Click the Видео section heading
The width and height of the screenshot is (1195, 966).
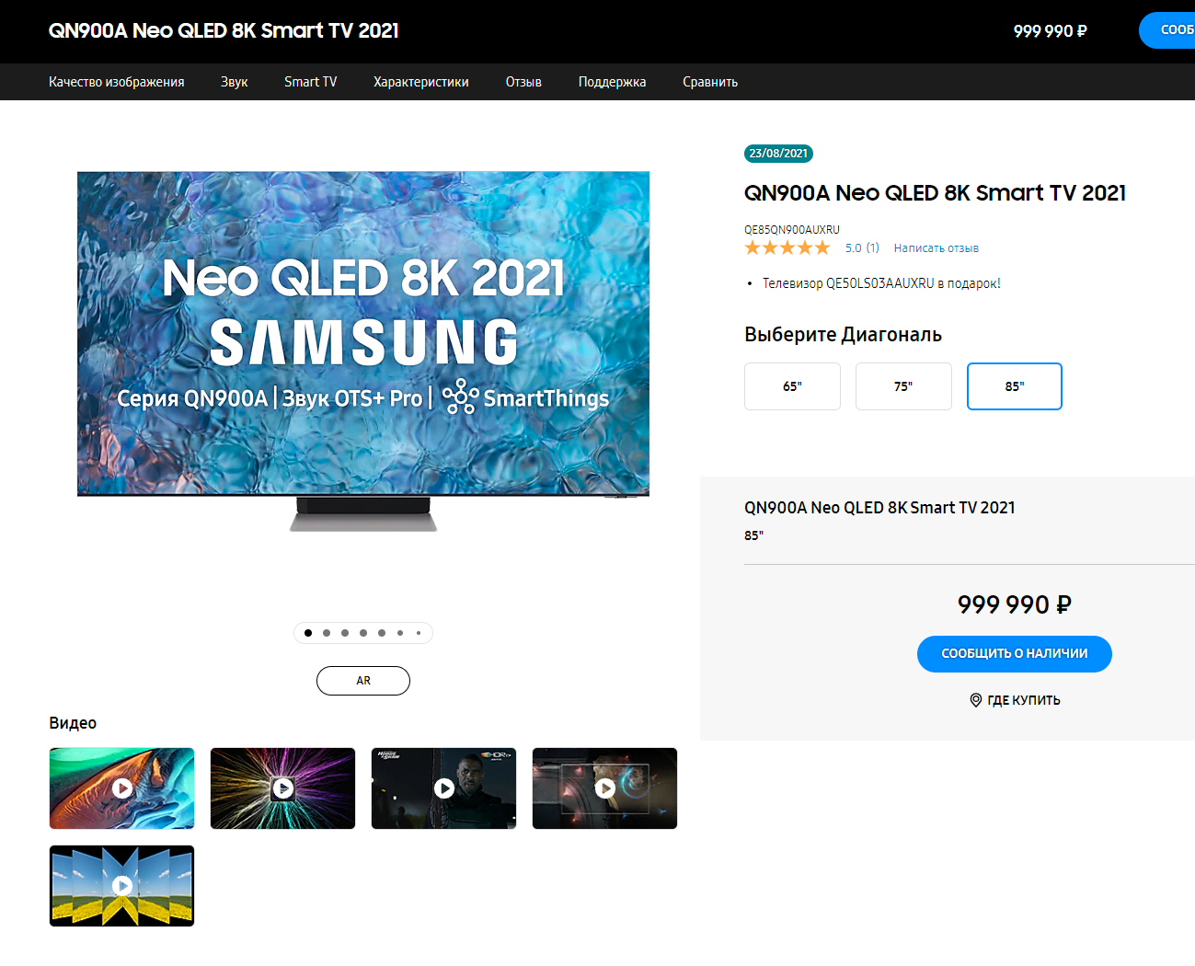pyautogui.click(x=73, y=723)
